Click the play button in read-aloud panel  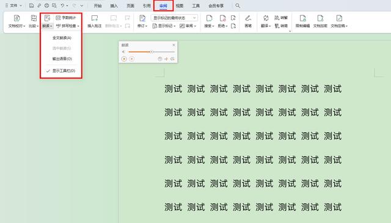tap(124, 59)
